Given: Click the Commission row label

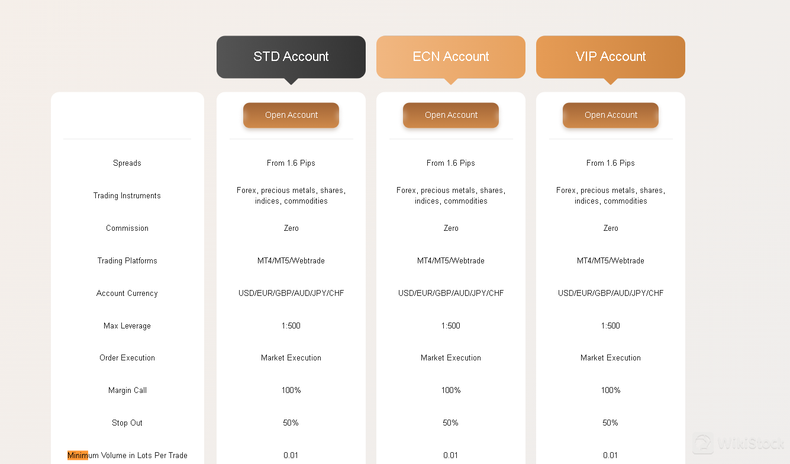Looking at the screenshot, I should (127, 228).
